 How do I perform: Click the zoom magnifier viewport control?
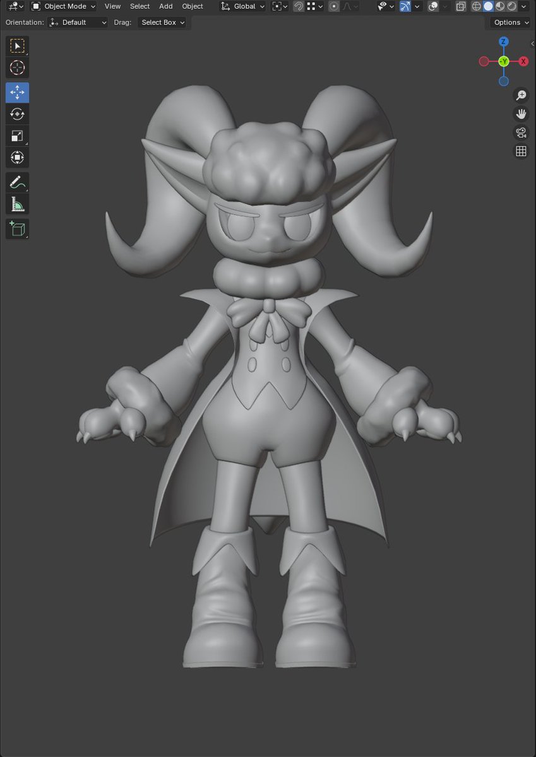pos(521,95)
